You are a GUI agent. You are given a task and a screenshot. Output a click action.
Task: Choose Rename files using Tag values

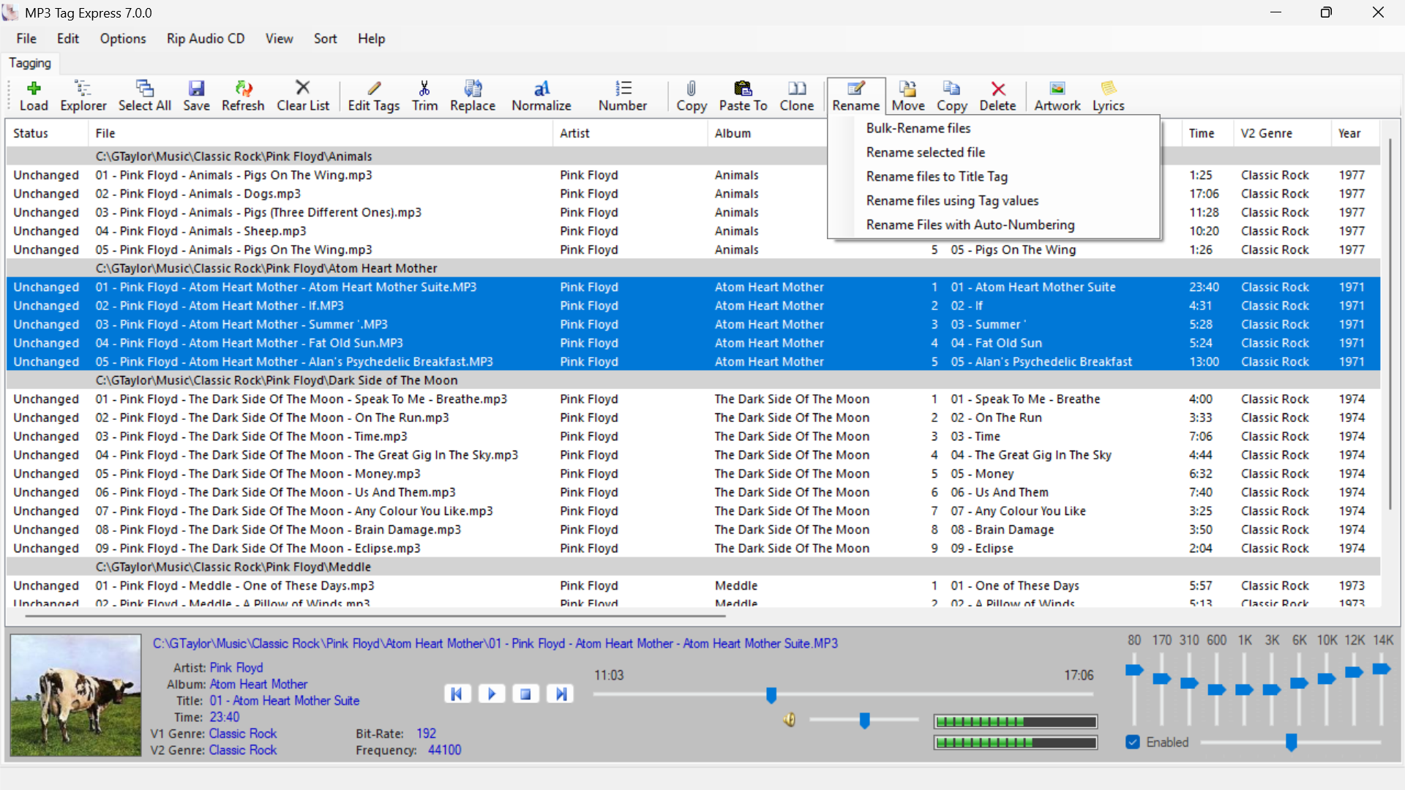point(994,200)
